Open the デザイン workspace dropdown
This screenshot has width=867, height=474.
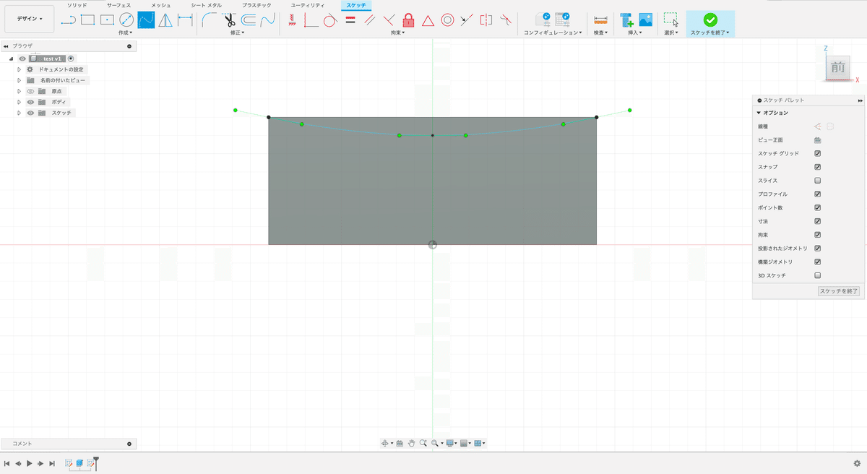tap(30, 19)
